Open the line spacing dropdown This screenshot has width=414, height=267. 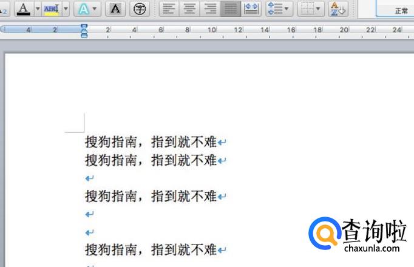(x=279, y=8)
